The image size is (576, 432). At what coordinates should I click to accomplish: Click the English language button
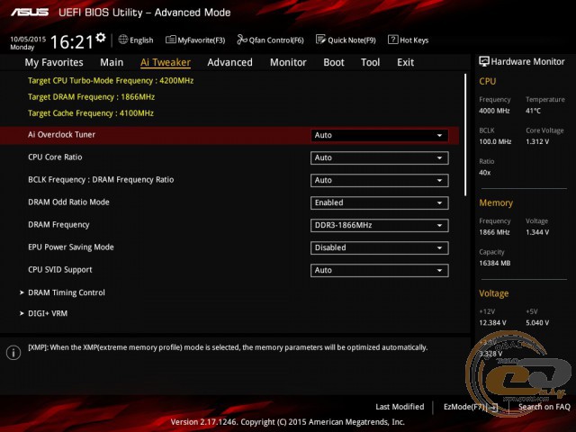(x=136, y=40)
